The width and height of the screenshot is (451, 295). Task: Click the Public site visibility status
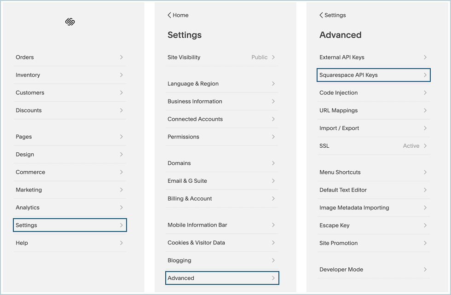[x=259, y=57]
